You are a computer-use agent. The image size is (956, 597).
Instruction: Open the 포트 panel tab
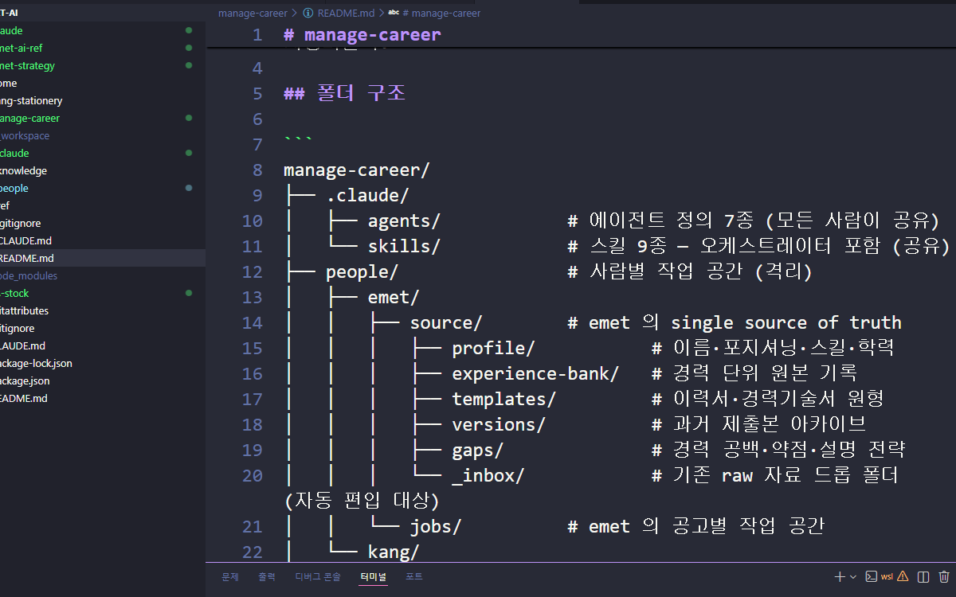[x=414, y=576]
